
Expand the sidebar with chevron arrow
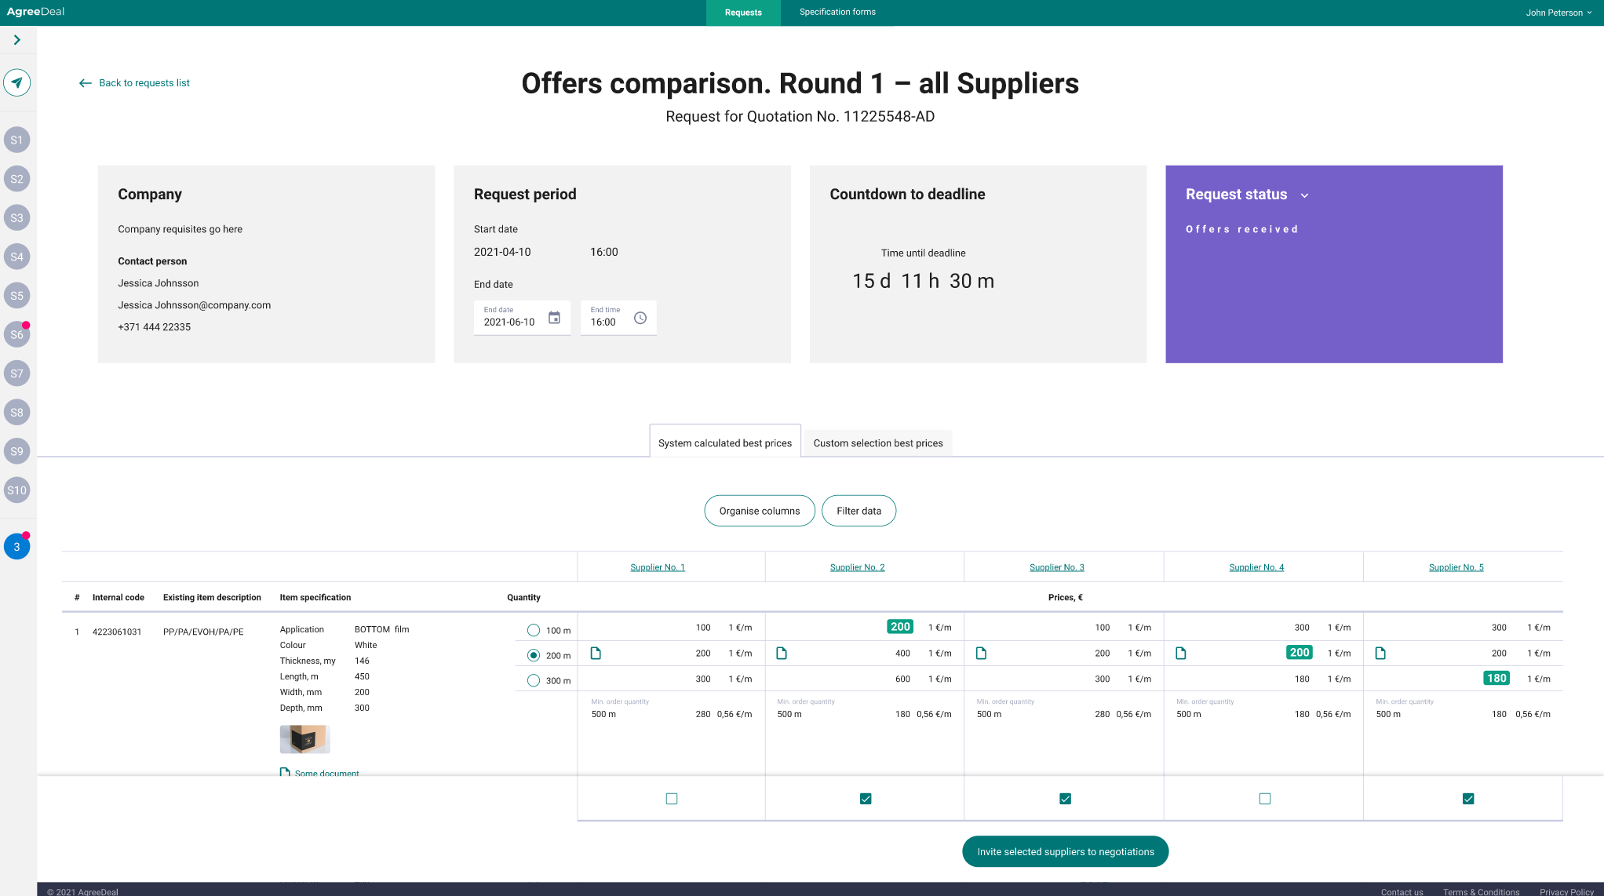pyautogui.click(x=16, y=40)
